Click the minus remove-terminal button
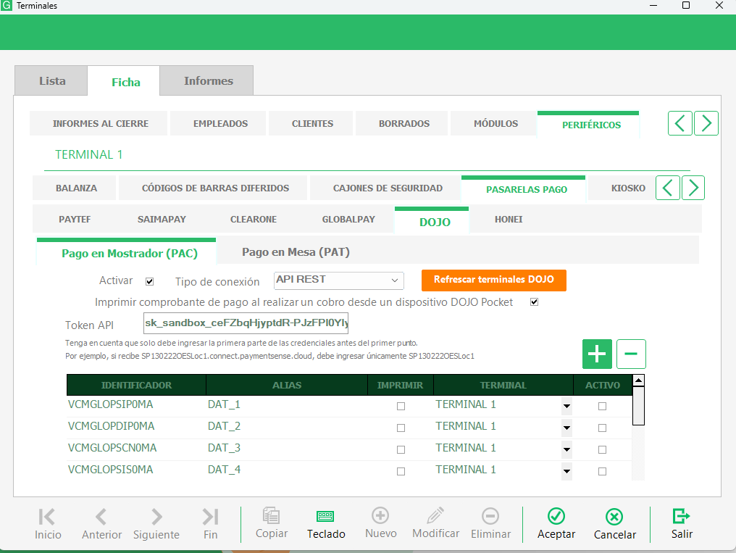This screenshot has height=553, width=736. pyautogui.click(x=631, y=354)
